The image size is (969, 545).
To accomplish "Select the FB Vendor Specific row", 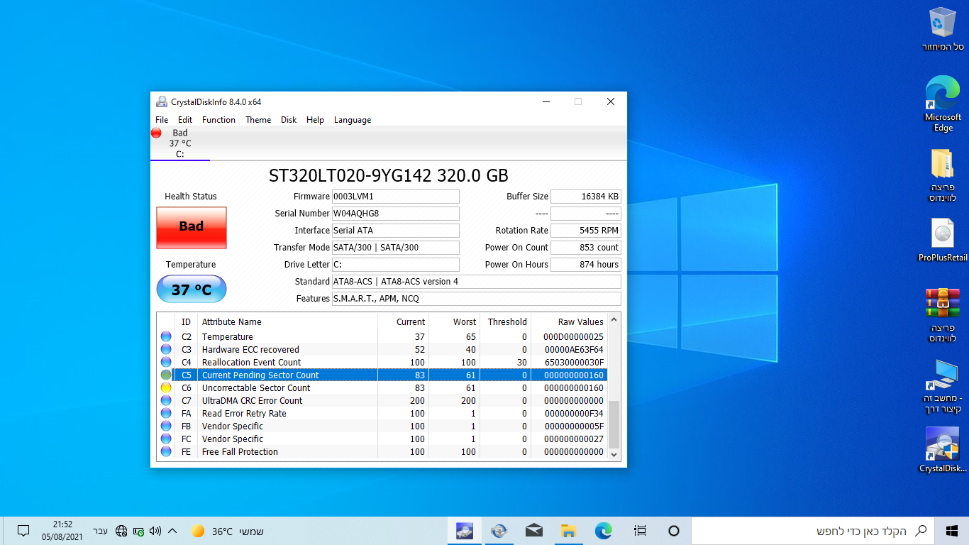I will tap(382, 426).
